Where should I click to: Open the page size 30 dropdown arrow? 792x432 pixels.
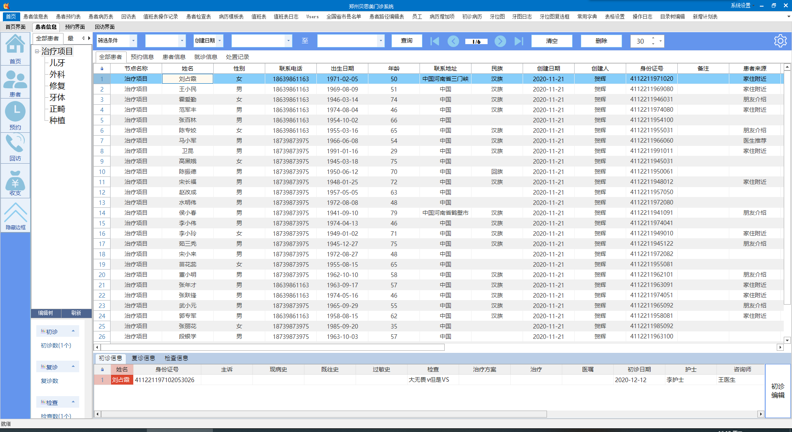660,41
